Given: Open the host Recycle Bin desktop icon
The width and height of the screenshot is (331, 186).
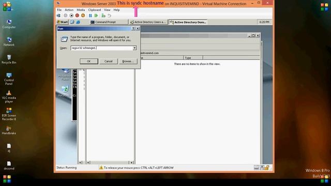Looking at the screenshot, I should point(9,59).
